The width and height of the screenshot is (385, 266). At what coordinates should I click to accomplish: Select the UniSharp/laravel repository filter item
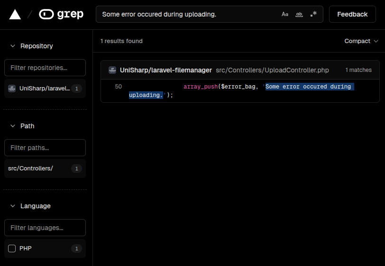[45, 89]
